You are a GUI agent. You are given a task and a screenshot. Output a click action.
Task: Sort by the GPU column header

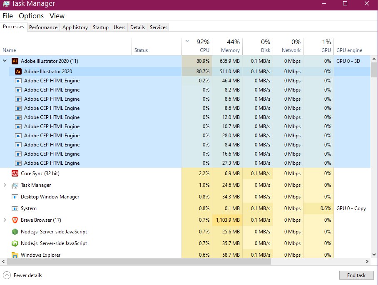tap(318, 46)
